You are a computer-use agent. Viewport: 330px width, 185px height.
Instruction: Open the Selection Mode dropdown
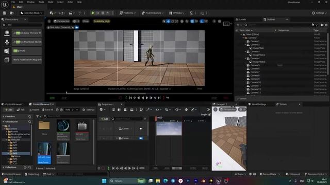31,13
